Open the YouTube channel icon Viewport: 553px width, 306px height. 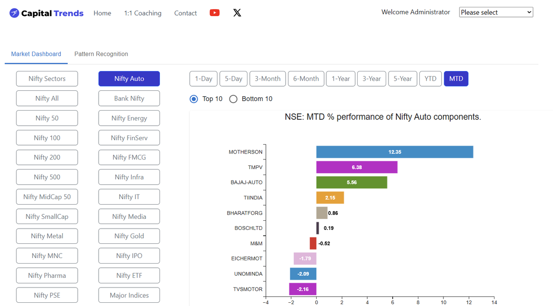pyautogui.click(x=214, y=12)
